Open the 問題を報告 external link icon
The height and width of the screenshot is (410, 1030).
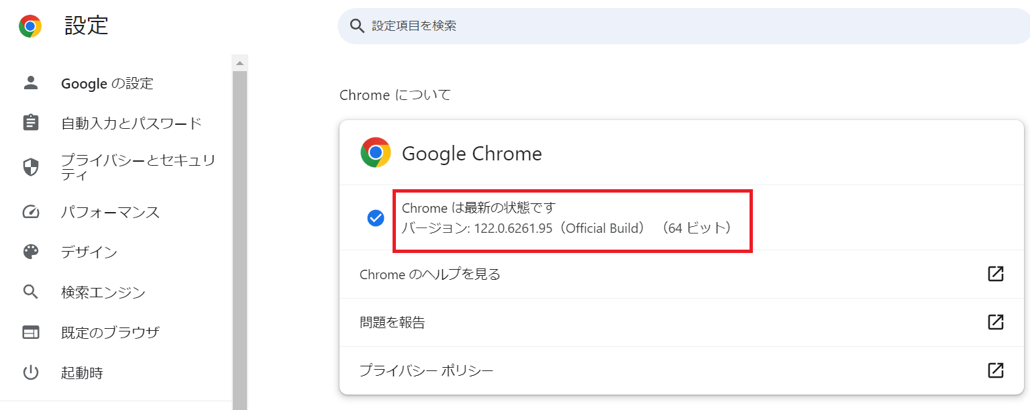click(996, 322)
